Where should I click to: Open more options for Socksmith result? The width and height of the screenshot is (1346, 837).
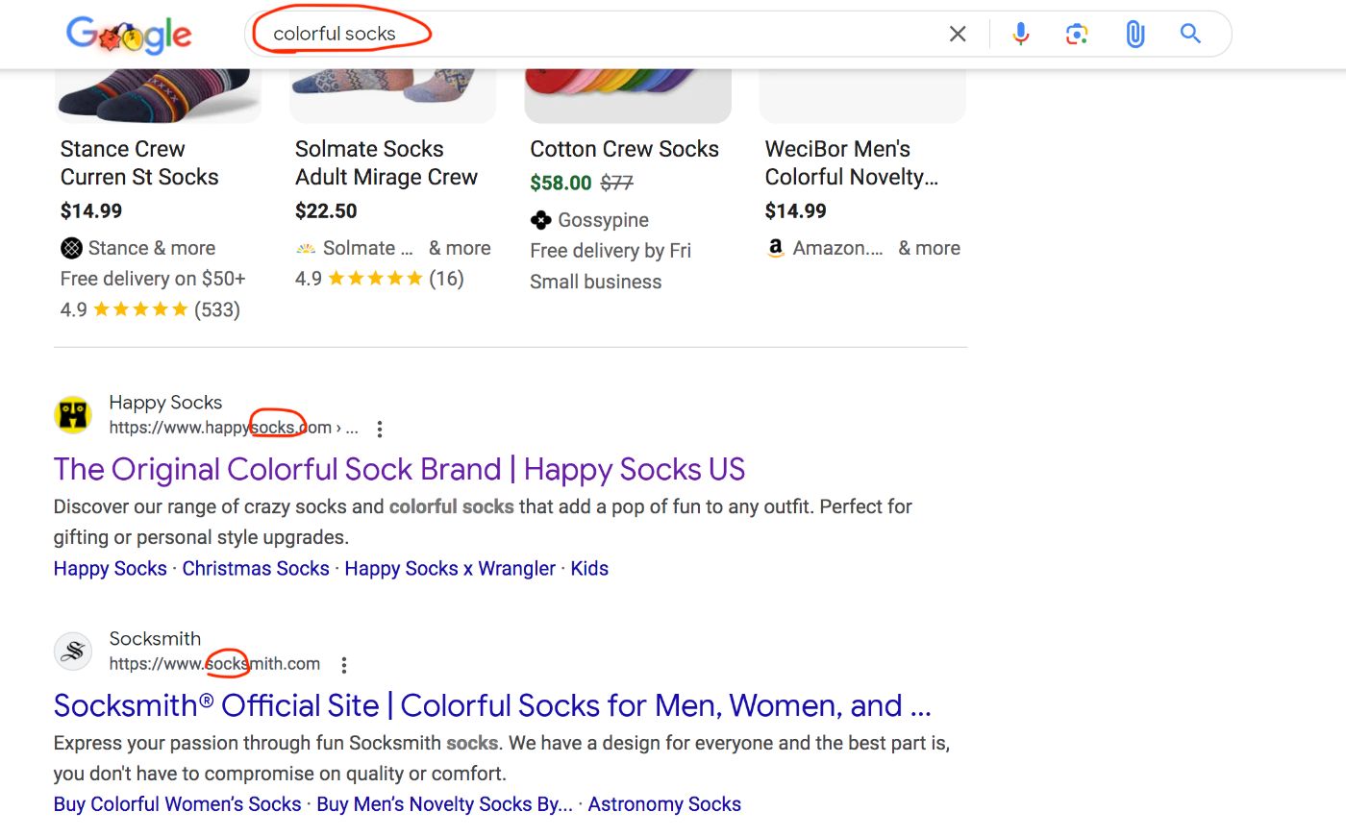pos(344,665)
